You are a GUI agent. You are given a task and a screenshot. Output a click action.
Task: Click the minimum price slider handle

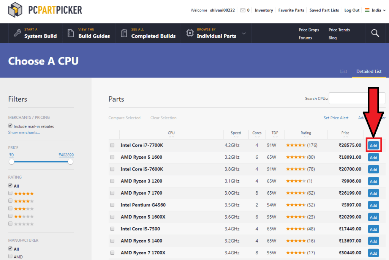point(12,162)
